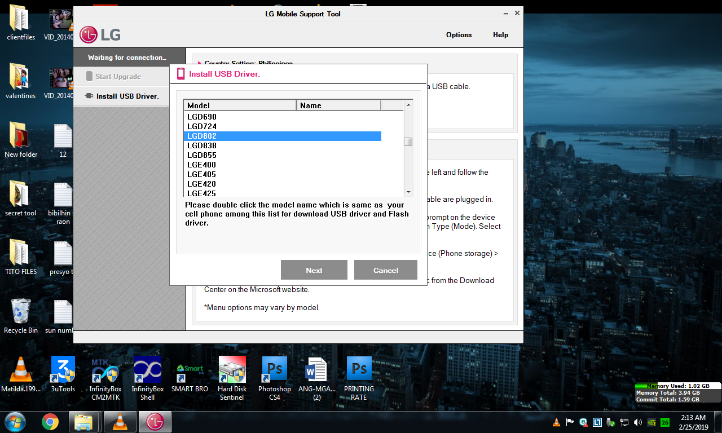
Task: Select the text file named 12
Action: (63, 140)
